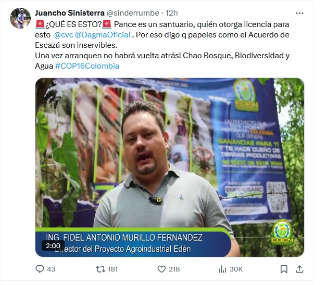This screenshot has width=327, height=285.
Task: Click the 181 retweets count
Action: pyautogui.click(x=112, y=269)
